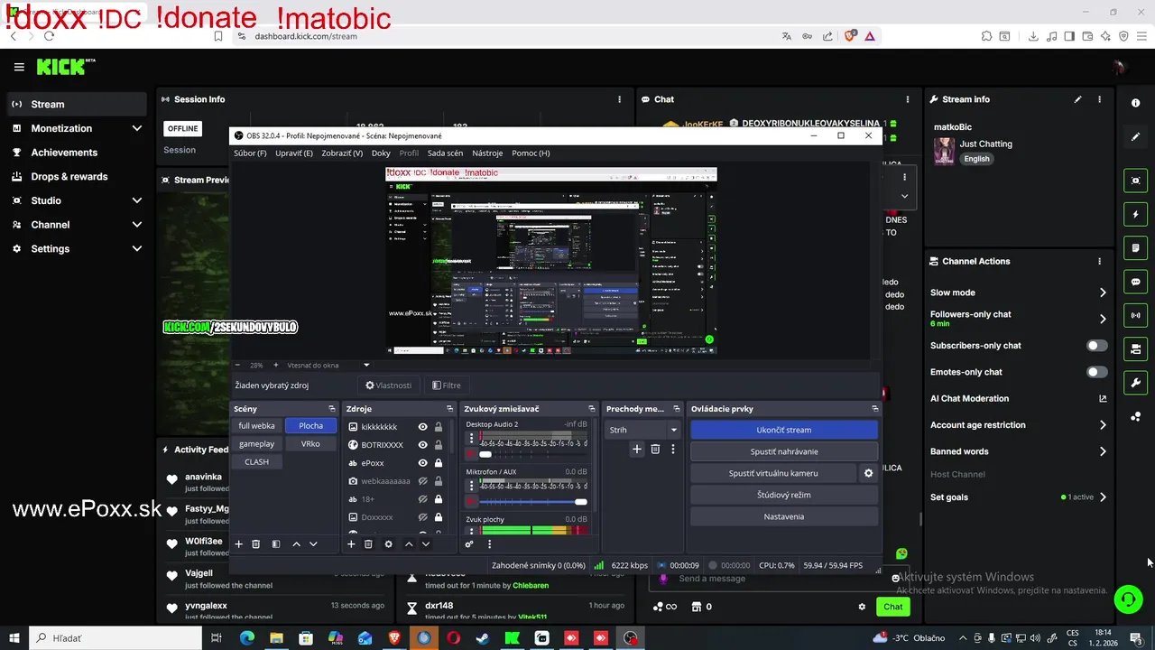Click green Chat send button
1155x650 pixels.
point(892,607)
